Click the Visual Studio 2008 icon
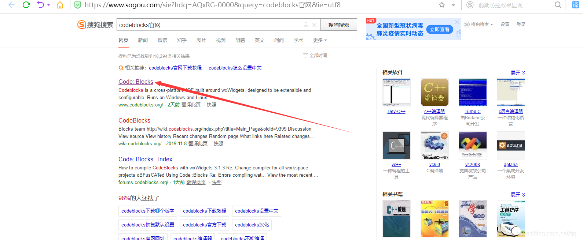The image size is (583, 240). point(473,146)
